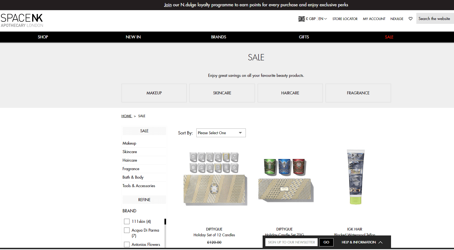This screenshot has height=250, width=454.
Task: Click the £120.00 crossed-out price
Action: [x=214, y=242]
